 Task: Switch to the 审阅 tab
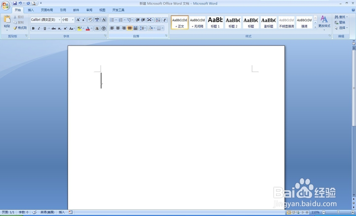click(x=89, y=10)
